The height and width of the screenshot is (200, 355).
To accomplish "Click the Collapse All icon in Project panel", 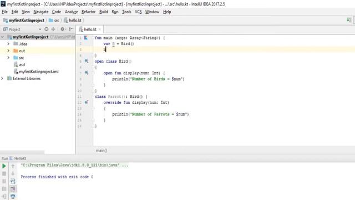I will [53, 29].
